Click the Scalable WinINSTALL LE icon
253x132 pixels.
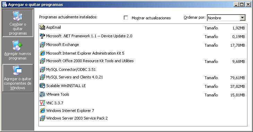pyautogui.click(x=42, y=86)
